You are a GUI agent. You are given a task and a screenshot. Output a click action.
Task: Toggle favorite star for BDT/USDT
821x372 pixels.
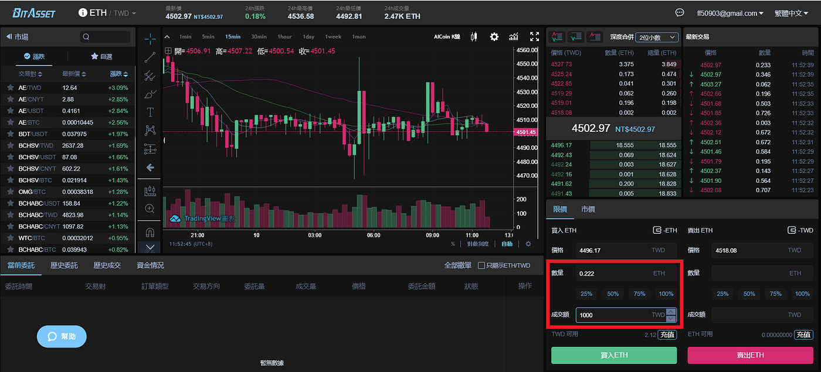(11, 134)
